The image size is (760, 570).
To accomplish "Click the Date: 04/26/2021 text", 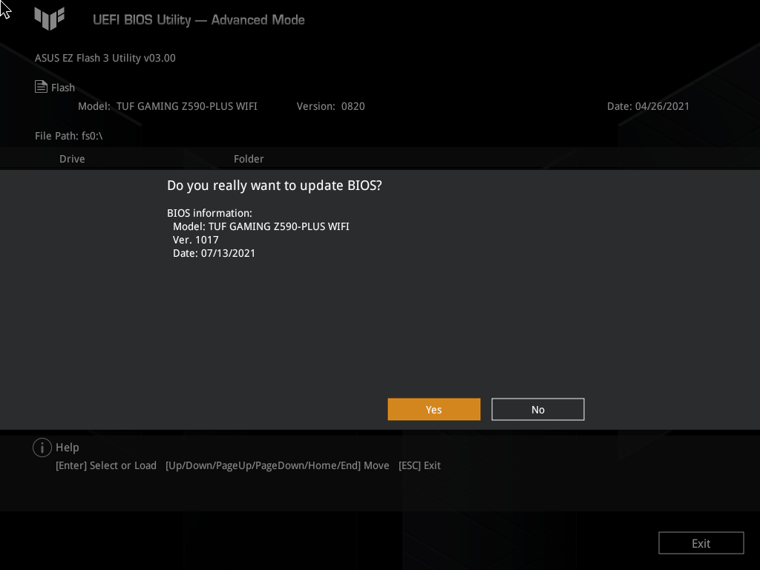I will (649, 105).
